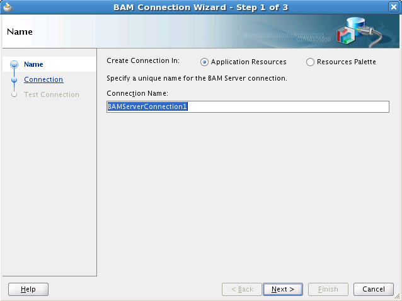The image size is (402, 301).
Task: Click the Connection Name text field
Action: click(x=248, y=106)
